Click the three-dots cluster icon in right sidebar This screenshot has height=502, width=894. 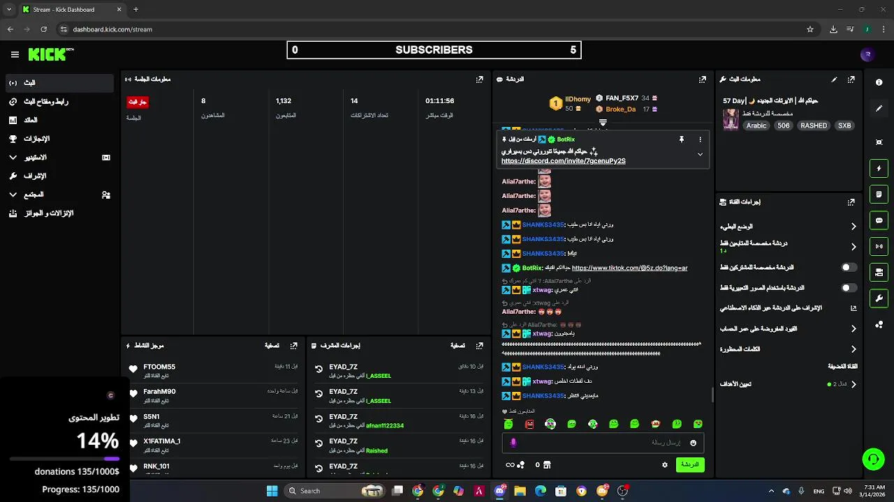879,324
